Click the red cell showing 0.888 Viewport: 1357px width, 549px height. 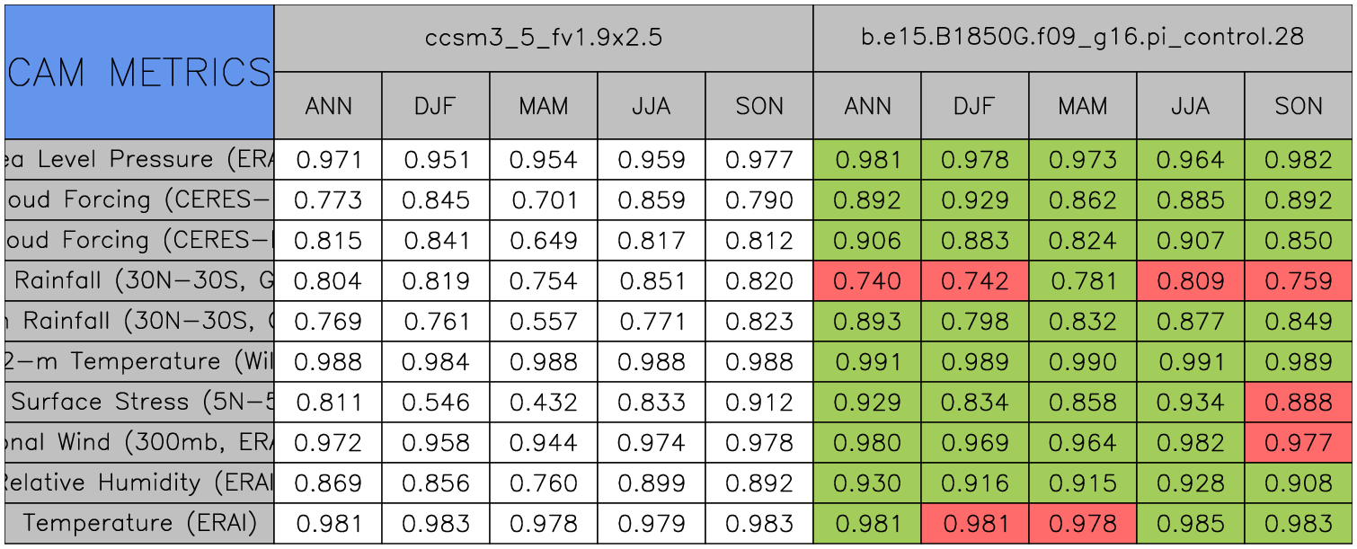(x=1299, y=403)
